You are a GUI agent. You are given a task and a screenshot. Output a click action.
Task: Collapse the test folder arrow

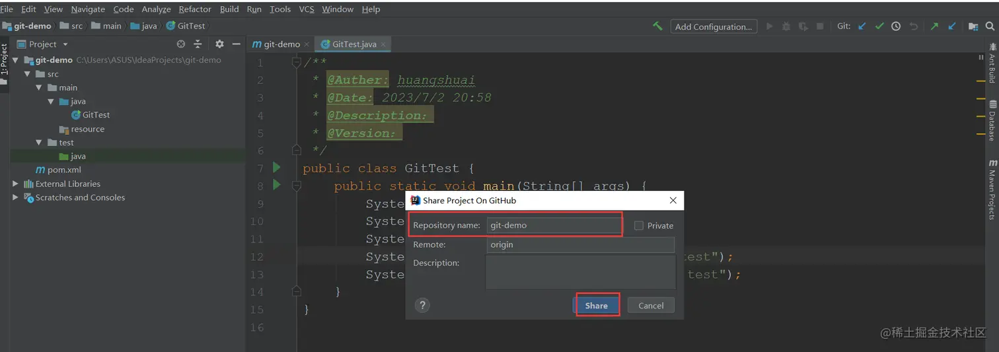point(39,142)
